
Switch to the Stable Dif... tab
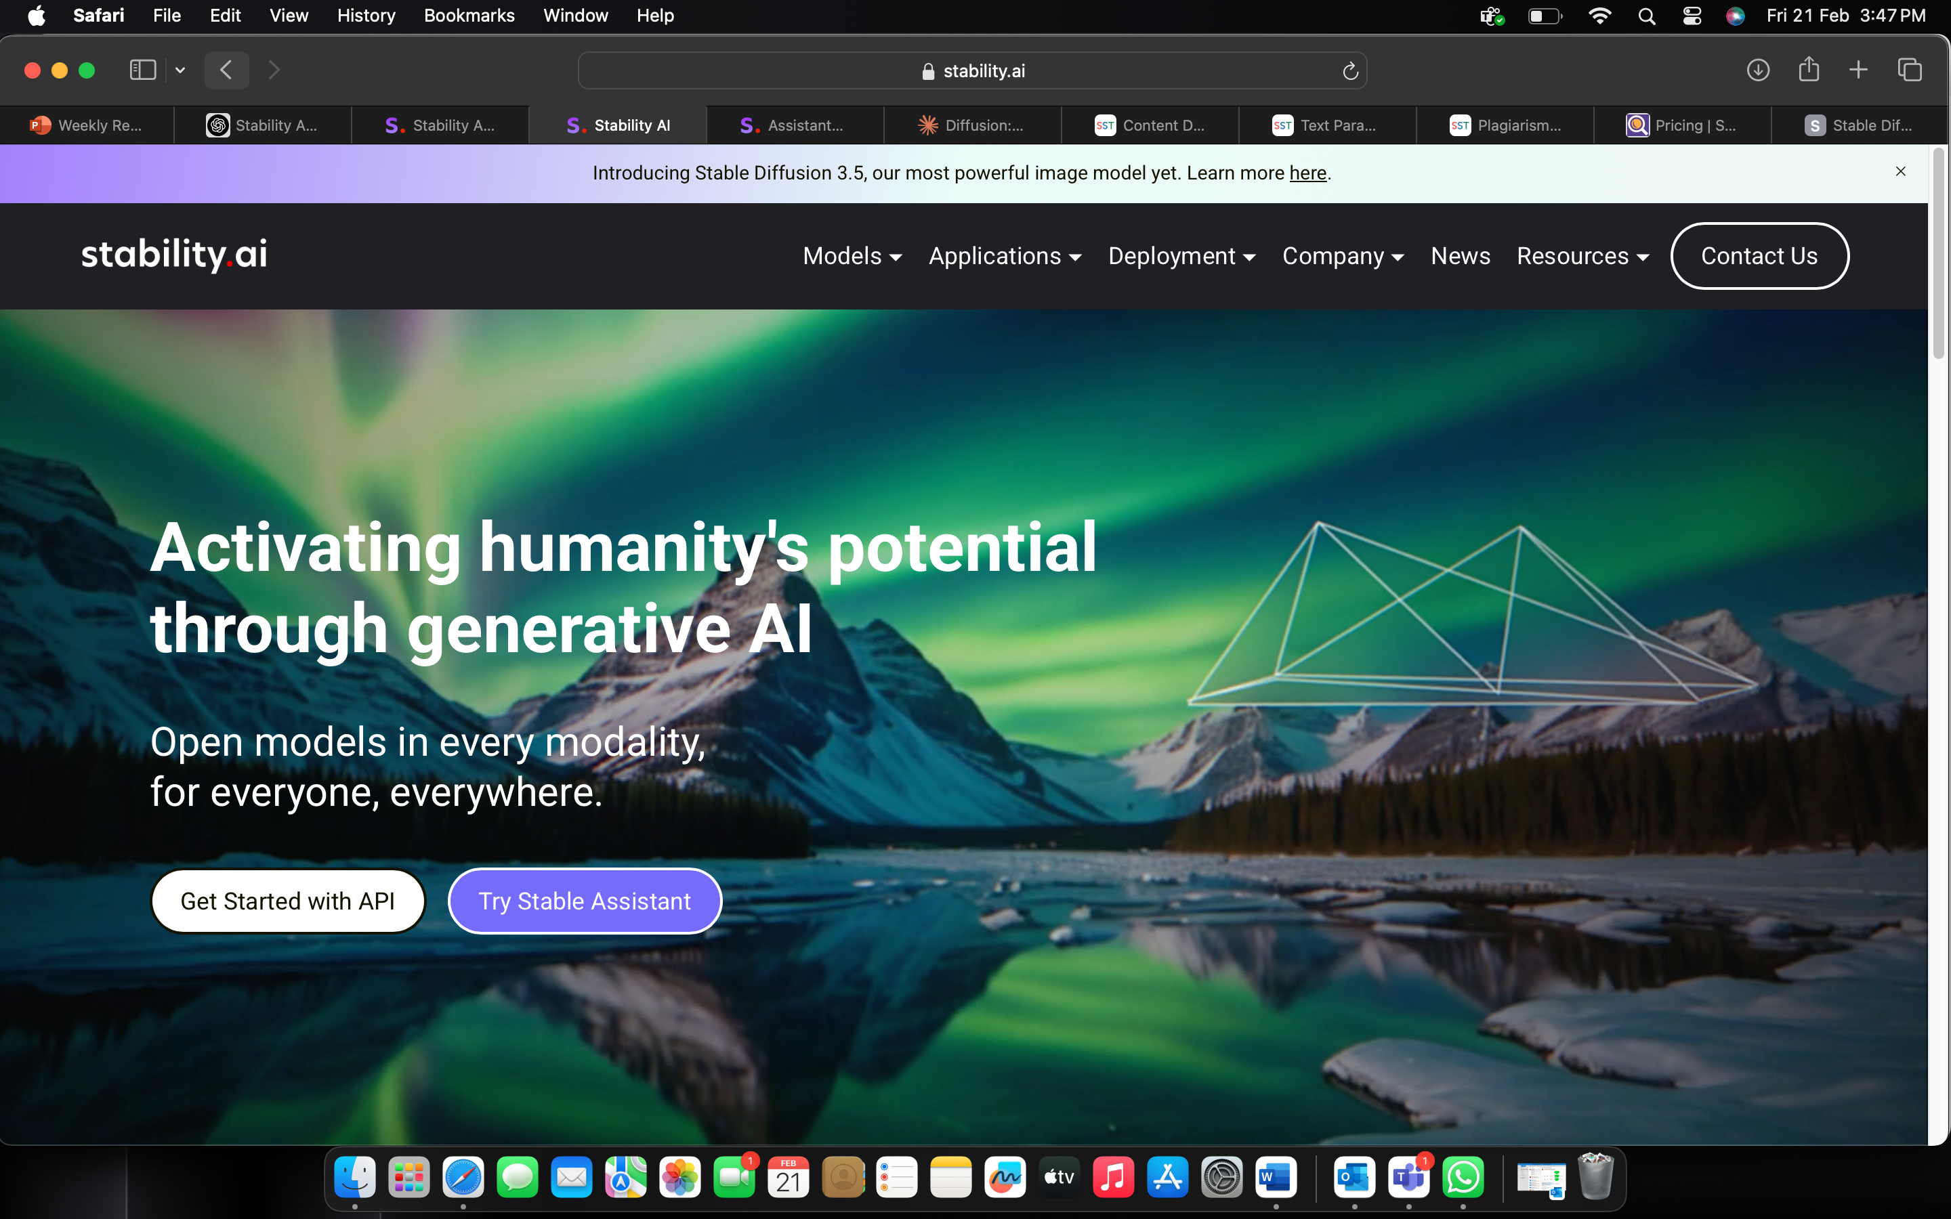click(1859, 125)
